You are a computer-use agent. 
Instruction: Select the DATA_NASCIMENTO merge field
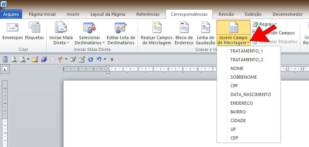click(x=249, y=94)
